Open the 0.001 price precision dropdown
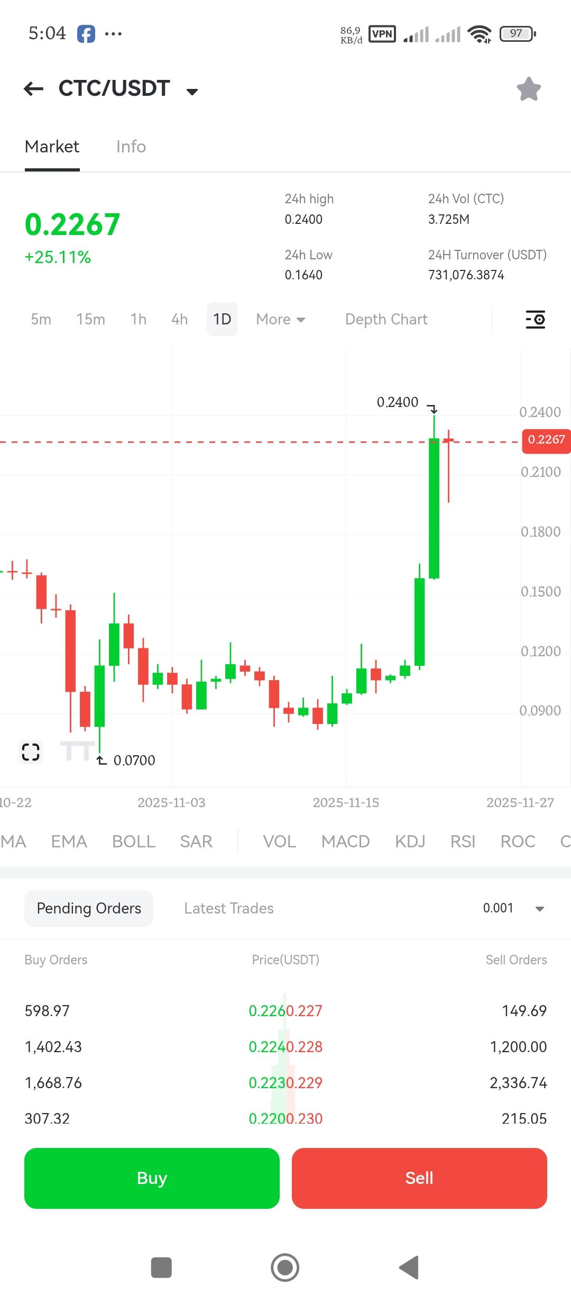 coord(513,908)
